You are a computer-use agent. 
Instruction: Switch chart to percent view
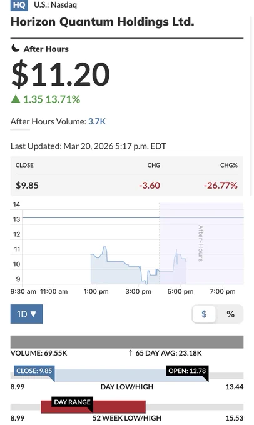[230, 314]
